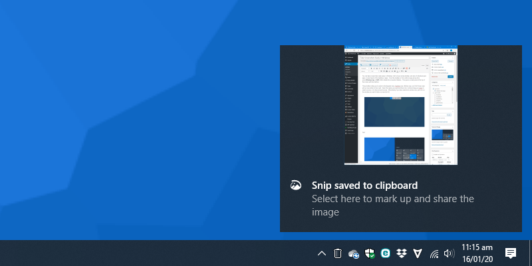Click the V-shaped tray icon
This screenshot has width=532, height=266.
[x=418, y=253]
